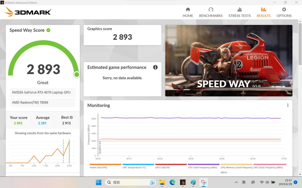
Task: Click the 3DMark taskbar icon
Action: click(x=183, y=182)
